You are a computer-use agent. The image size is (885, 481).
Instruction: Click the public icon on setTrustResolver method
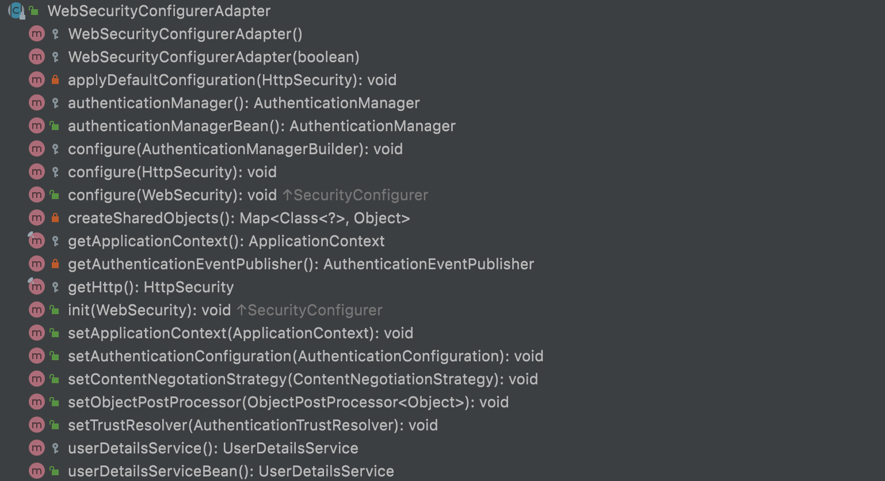[x=55, y=425]
